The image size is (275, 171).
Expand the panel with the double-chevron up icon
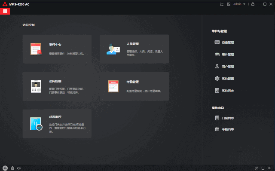(x=269, y=168)
